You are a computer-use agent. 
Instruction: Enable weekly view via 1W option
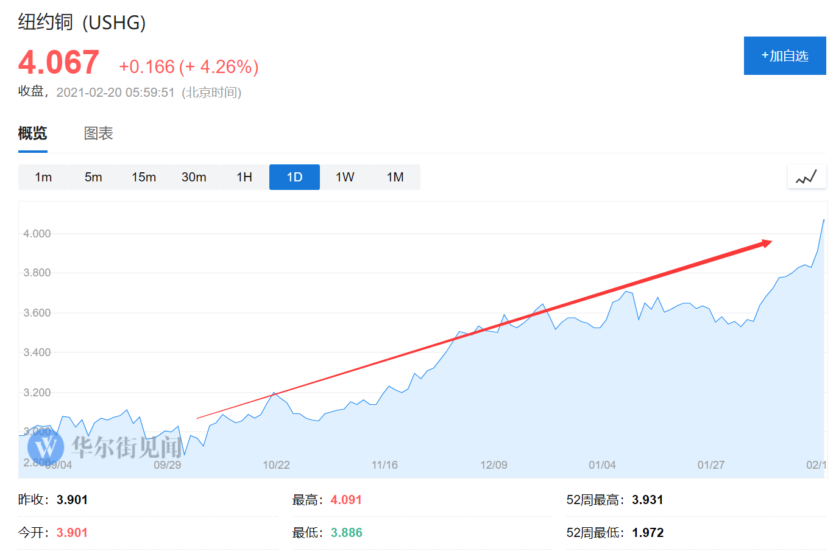[x=345, y=177]
